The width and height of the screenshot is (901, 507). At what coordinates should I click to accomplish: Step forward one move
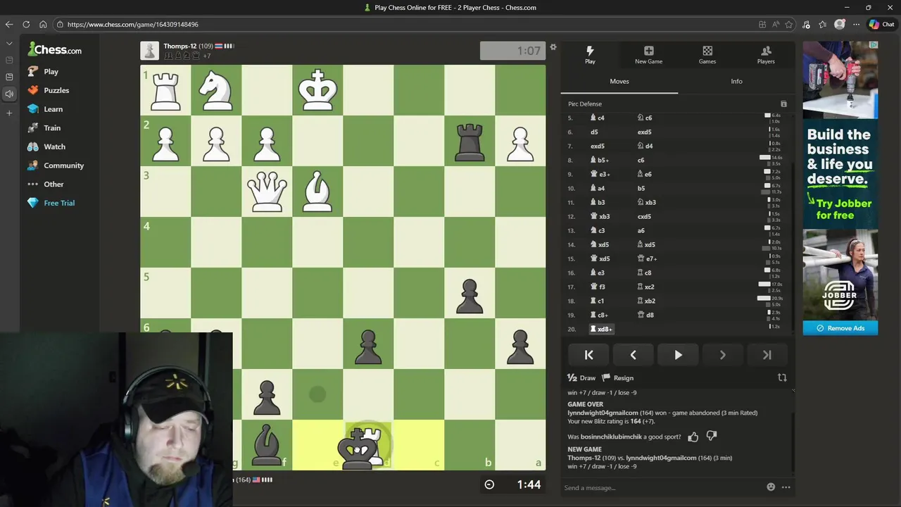click(722, 355)
